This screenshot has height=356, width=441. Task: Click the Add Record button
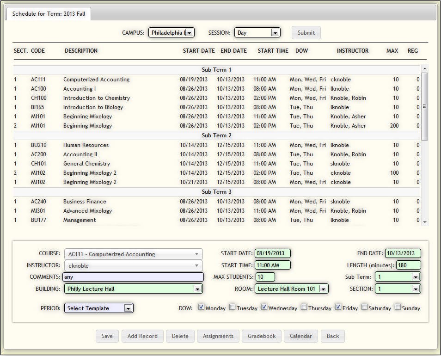point(142,336)
